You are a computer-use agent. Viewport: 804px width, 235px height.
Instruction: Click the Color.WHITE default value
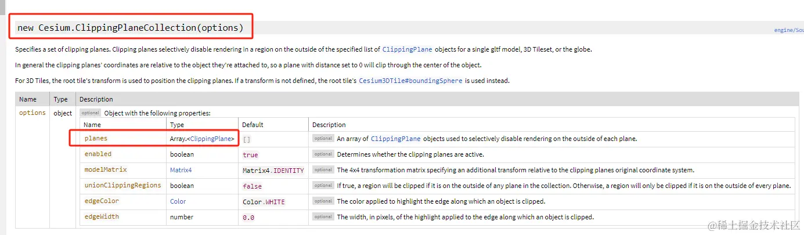pyautogui.click(x=264, y=201)
